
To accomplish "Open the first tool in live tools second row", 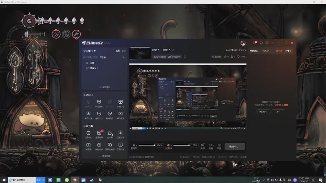I will tap(88, 145).
